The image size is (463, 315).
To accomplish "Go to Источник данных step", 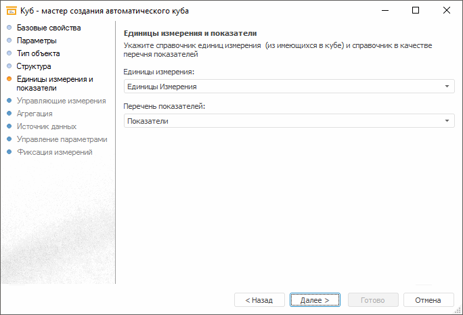I will pos(46,126).
